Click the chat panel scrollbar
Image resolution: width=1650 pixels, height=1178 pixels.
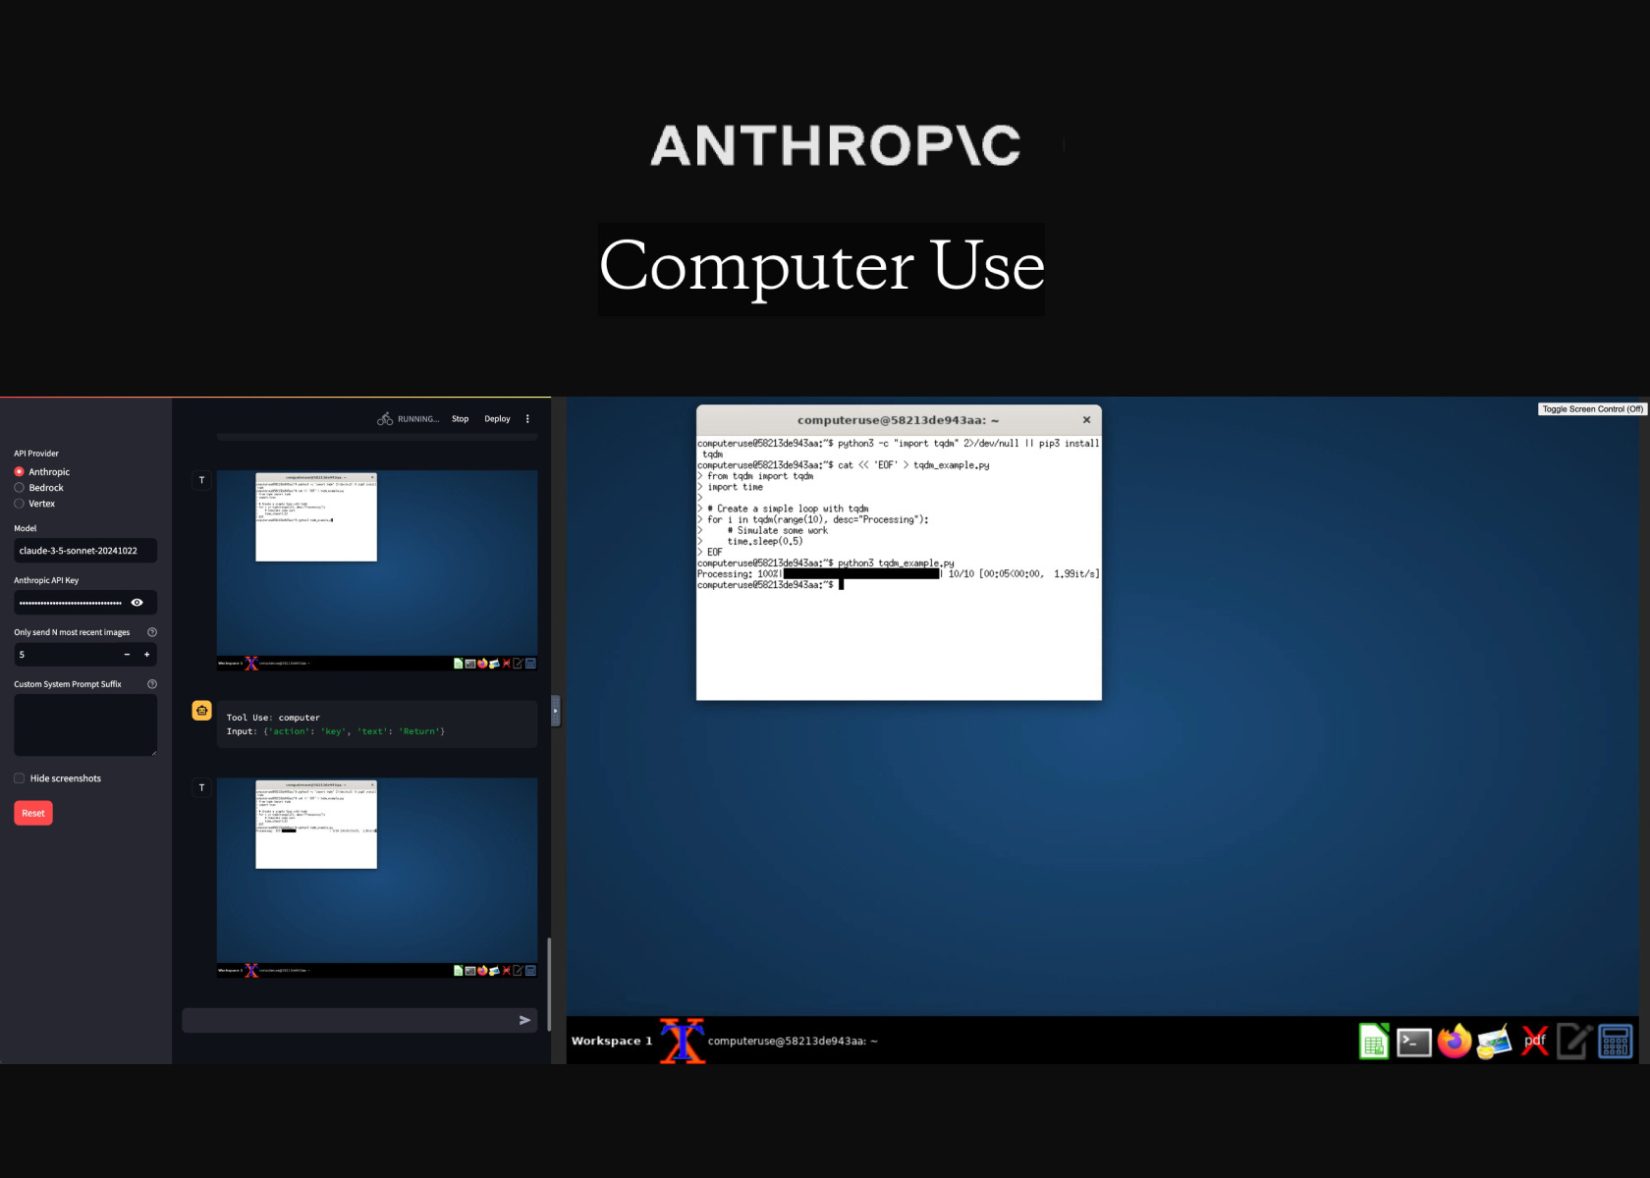549,985
